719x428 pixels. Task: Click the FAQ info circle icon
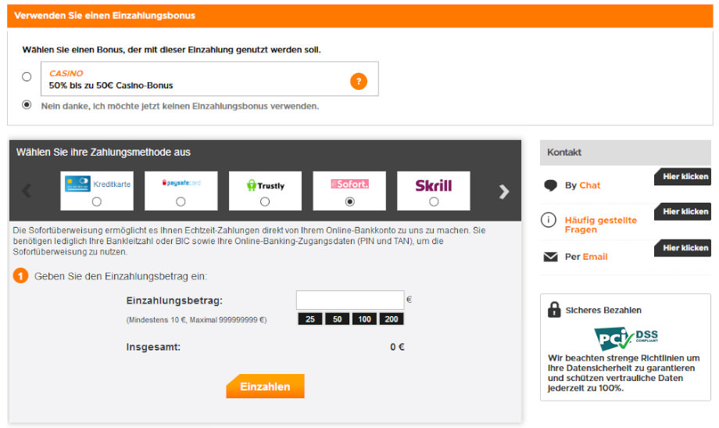click(549, 220)
